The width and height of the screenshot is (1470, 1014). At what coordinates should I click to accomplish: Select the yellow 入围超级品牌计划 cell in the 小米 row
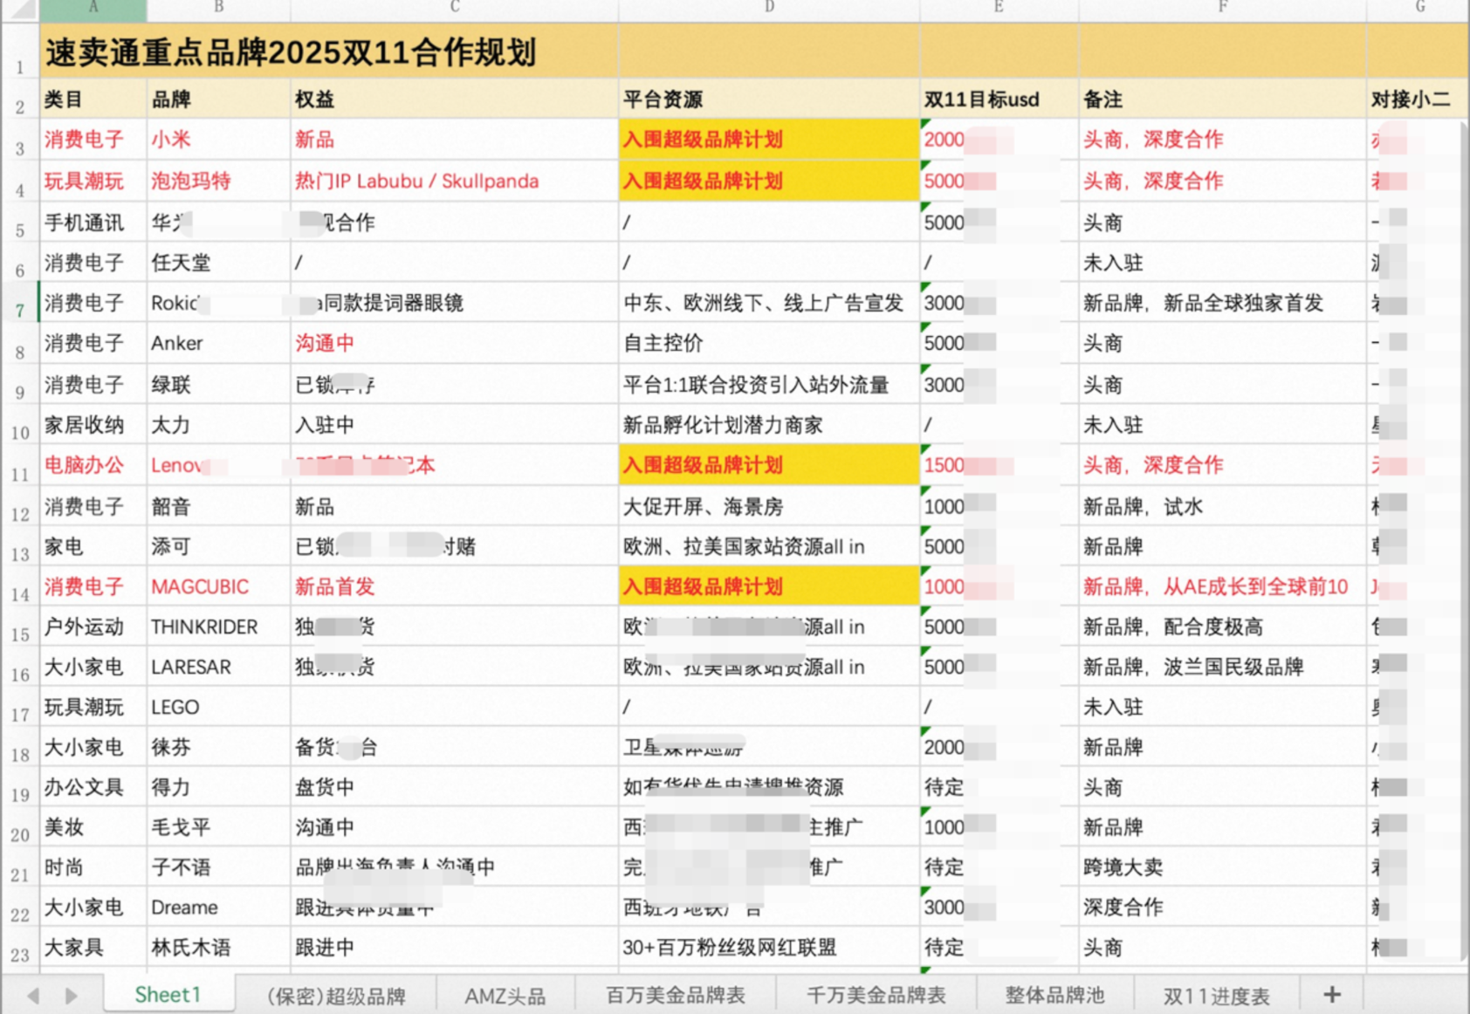coord(768,140)
